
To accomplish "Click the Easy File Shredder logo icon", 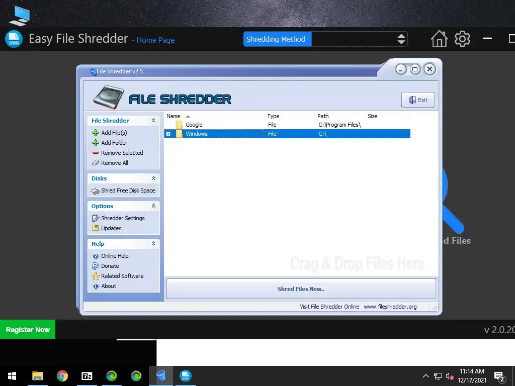I will pos(14,39).
